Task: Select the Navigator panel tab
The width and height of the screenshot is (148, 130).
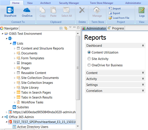Action: coord(9,28)
